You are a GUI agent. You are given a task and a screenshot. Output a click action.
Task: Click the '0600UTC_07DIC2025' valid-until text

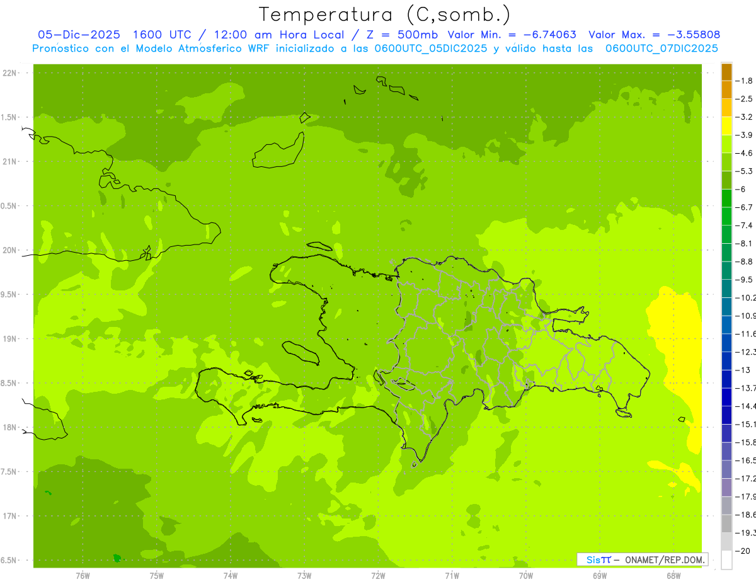coord(661,49)
